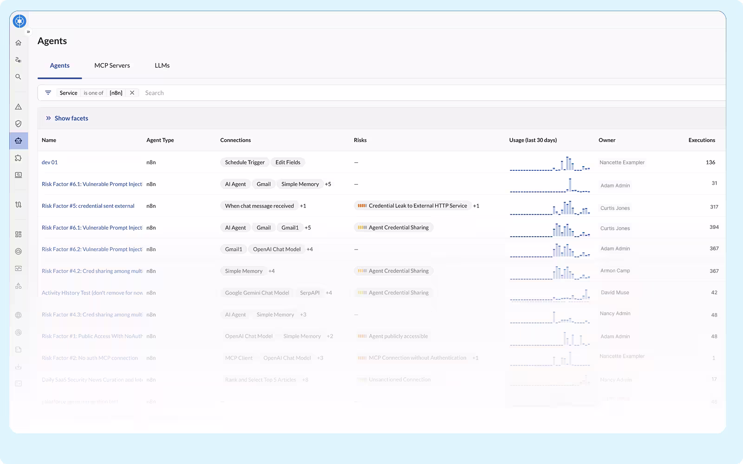Click the Agent publicly accessible risk
The image size is (743, 464).
[393, 336]
